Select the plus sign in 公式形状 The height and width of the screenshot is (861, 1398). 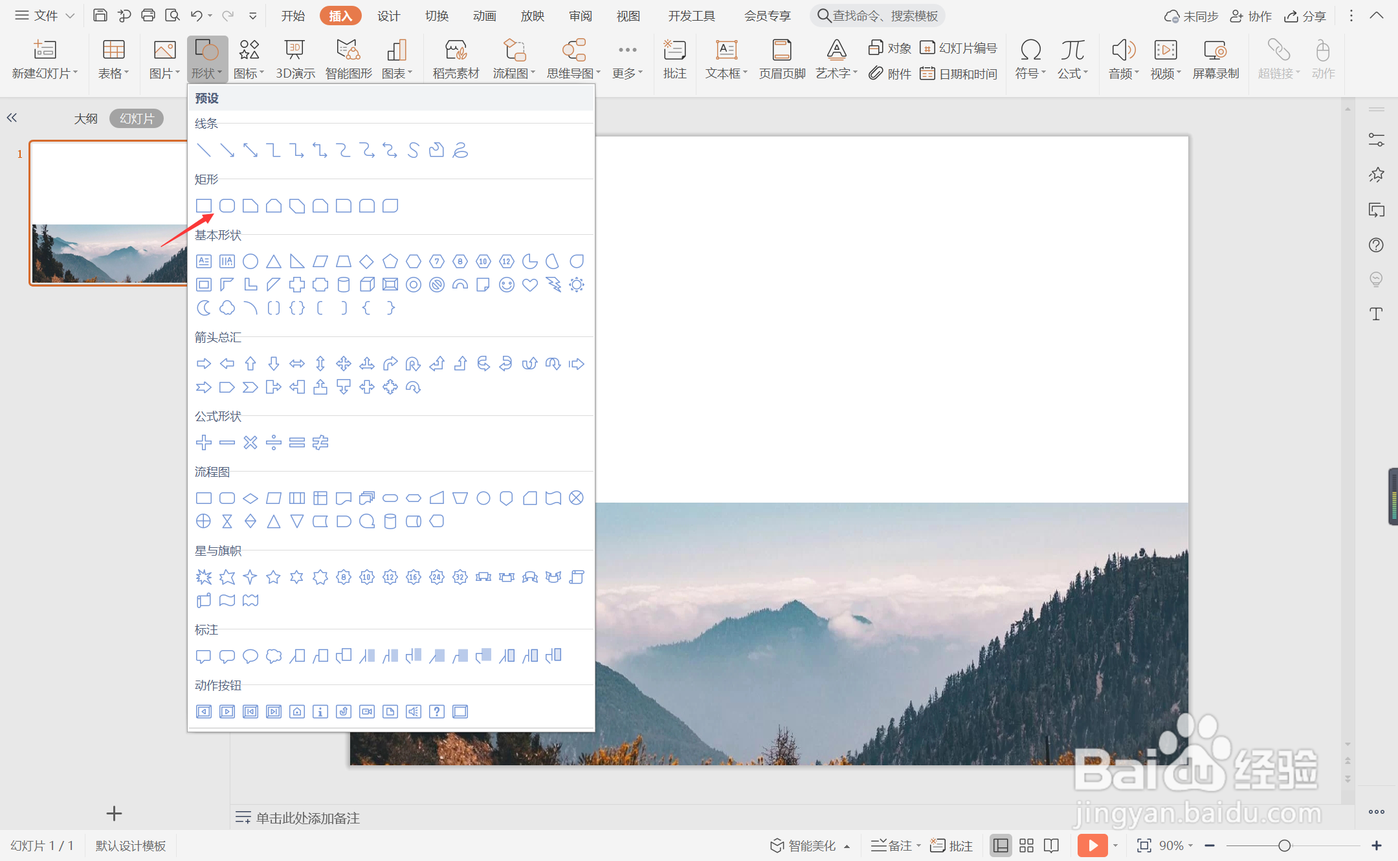(204, 442)
